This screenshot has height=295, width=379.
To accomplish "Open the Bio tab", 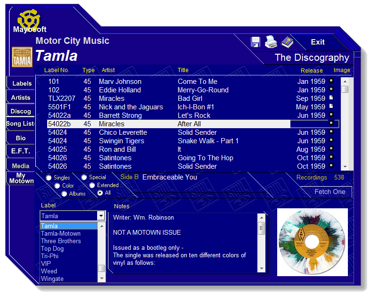I will [21, 138].
